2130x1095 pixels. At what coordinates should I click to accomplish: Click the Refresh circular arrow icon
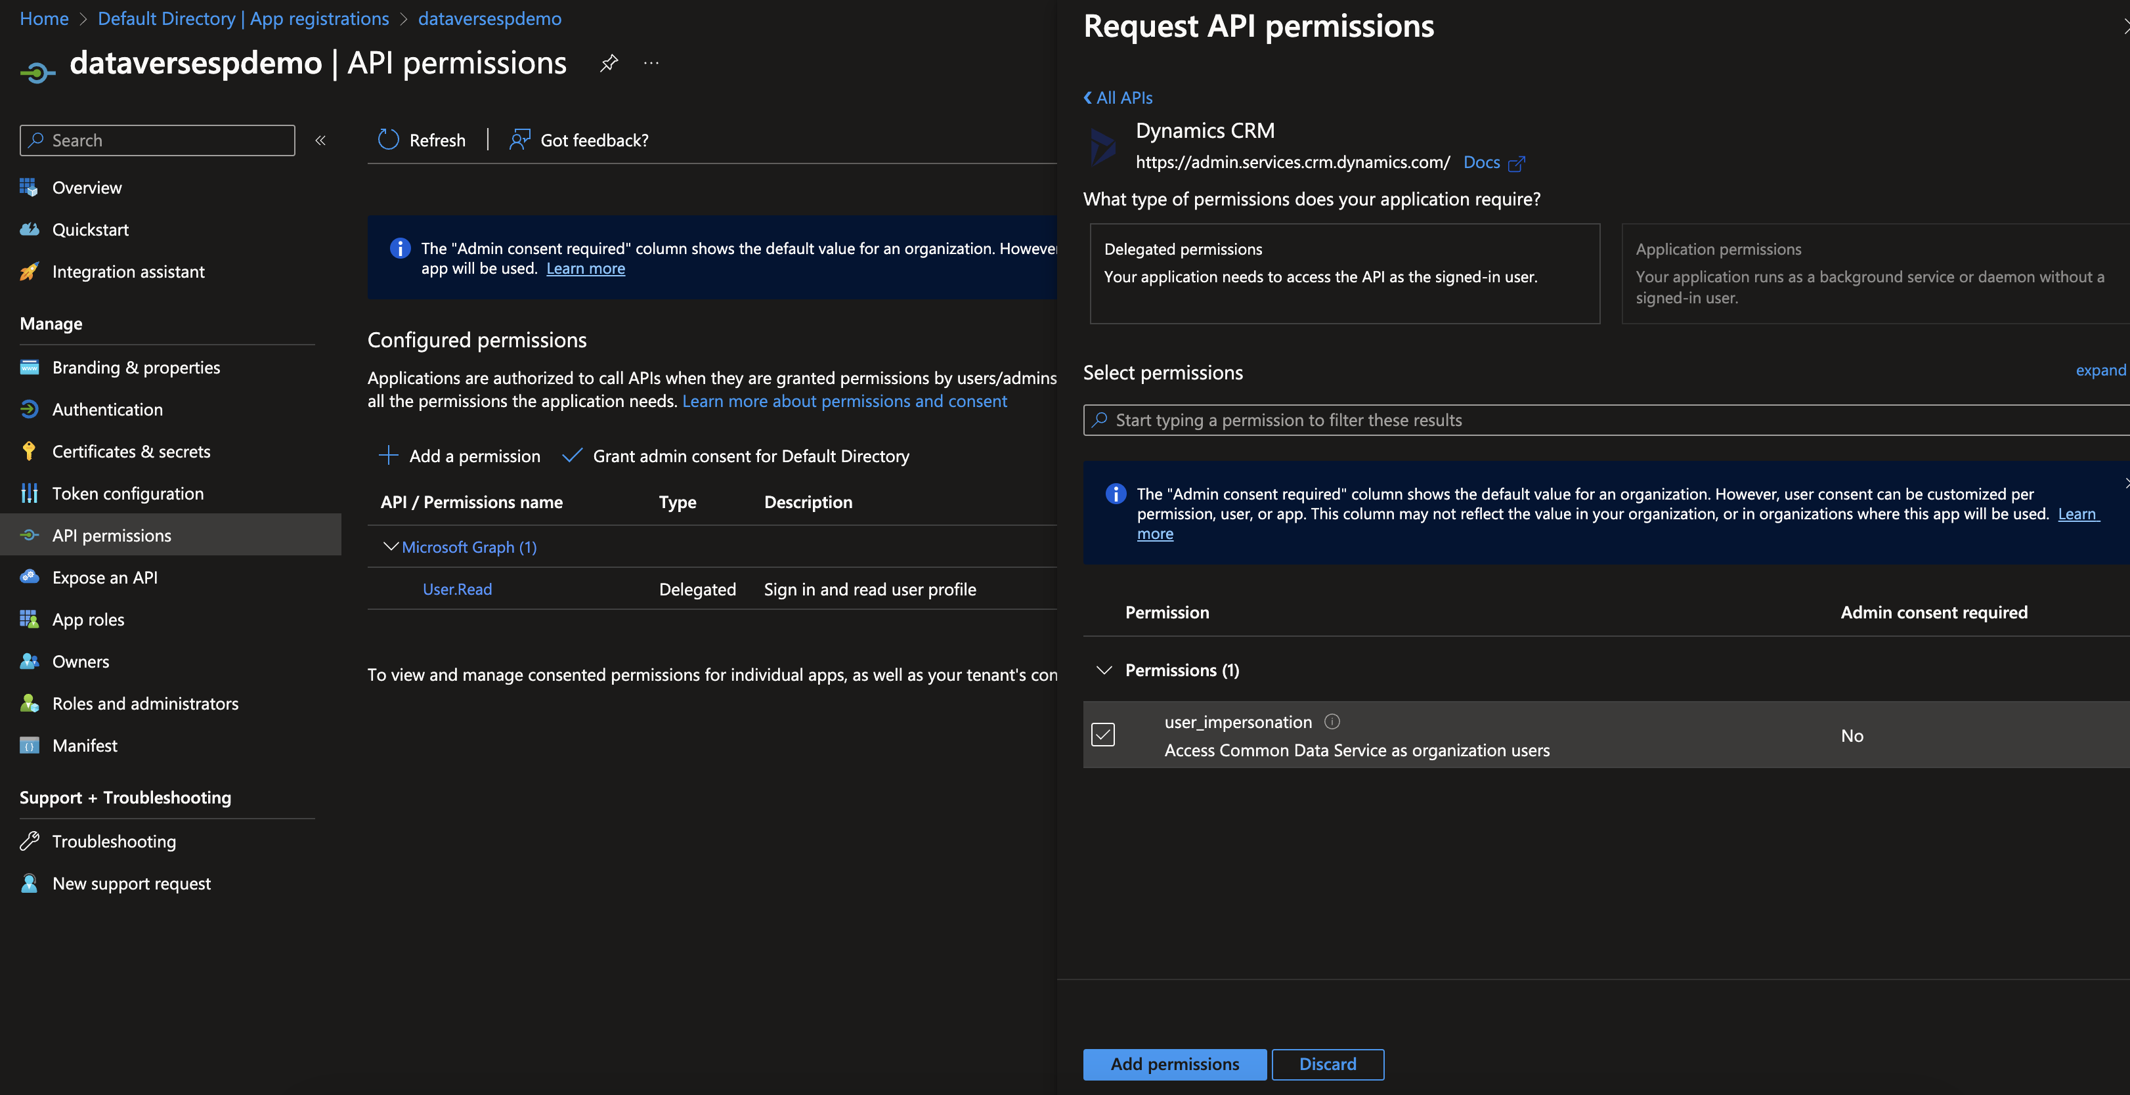coord(388,140)
